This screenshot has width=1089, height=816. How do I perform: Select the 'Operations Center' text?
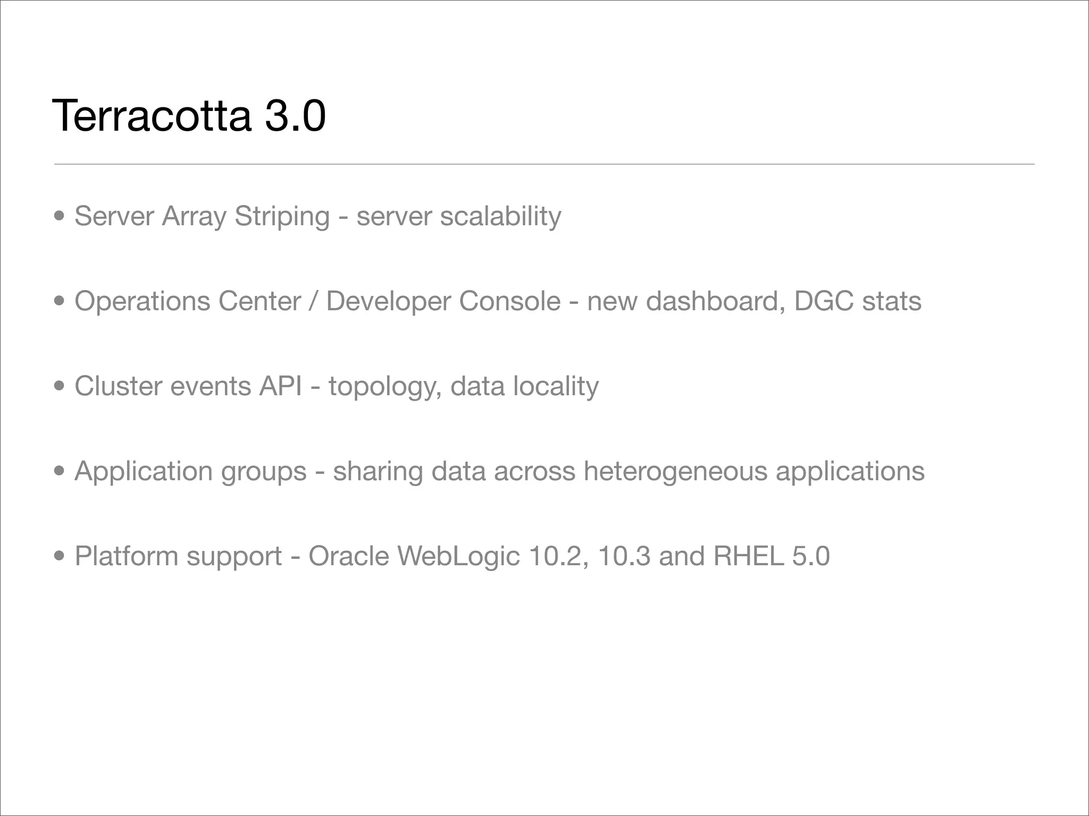tap(188, 301)
